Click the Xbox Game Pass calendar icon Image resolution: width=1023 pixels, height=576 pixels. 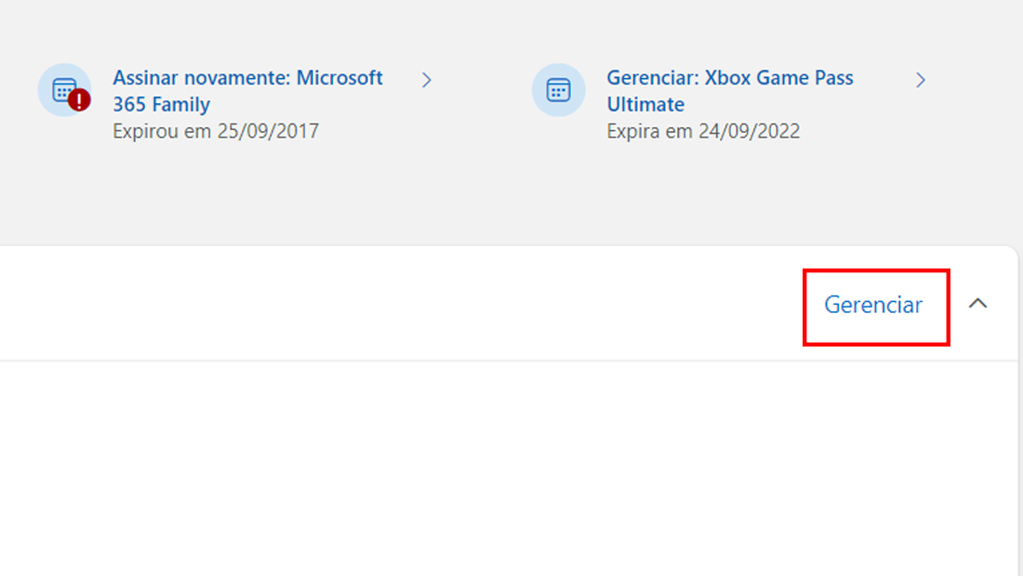(559, 90)
